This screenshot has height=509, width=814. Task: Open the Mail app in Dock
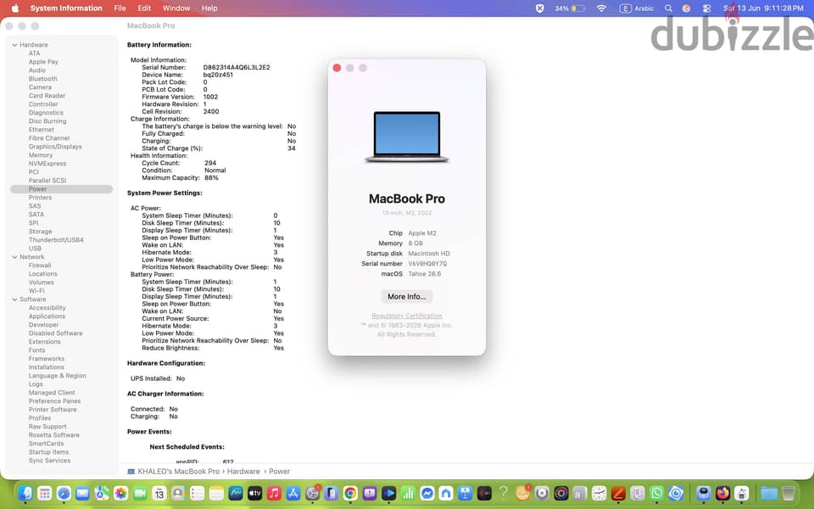click(x=82, y=494)
